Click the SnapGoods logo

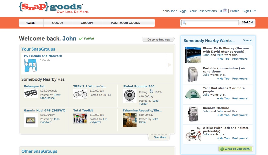click(x=54, y=8)
